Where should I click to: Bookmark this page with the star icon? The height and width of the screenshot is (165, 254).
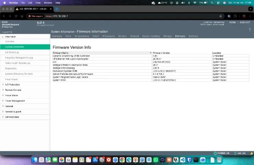[220, 16]
